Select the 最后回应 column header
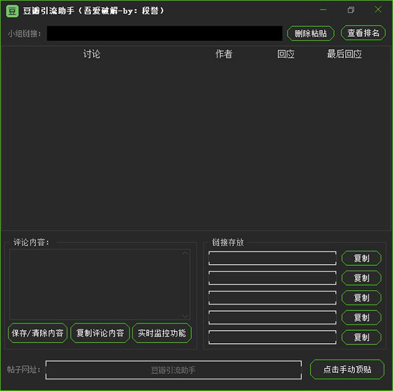 click(344, 54)
